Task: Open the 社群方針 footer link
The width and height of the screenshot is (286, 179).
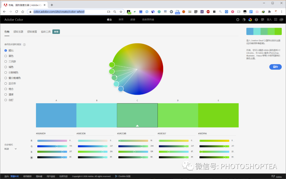Action: pos(64,176)
